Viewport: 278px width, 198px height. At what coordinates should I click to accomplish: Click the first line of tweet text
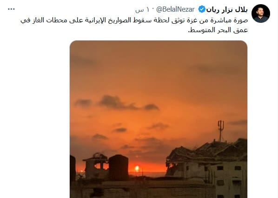[x=134, y=20]
